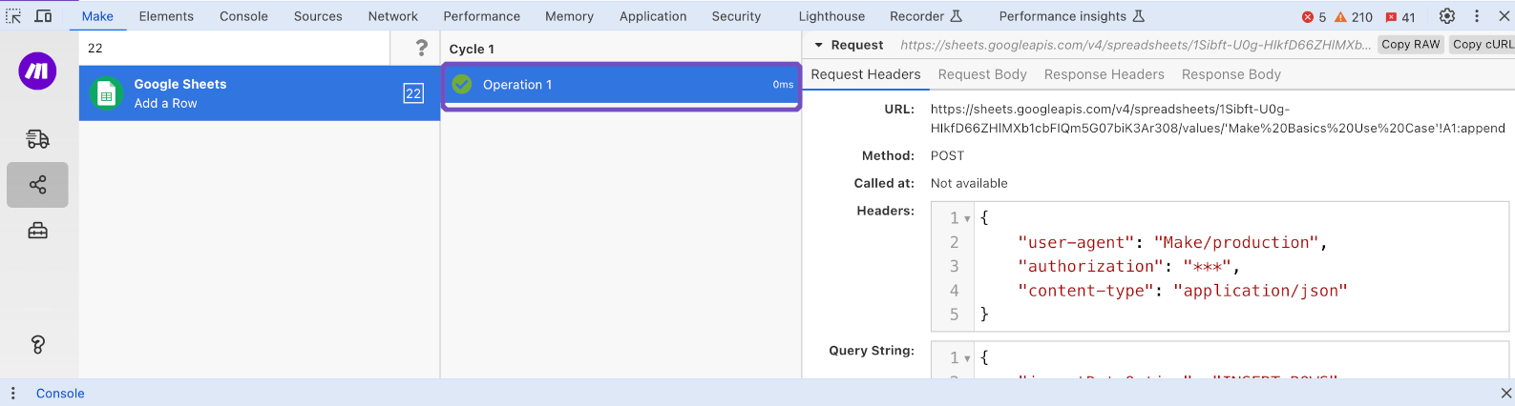Collapse the Request section triangle
The height and width of the screenshot is (406, 1515).
818,45
